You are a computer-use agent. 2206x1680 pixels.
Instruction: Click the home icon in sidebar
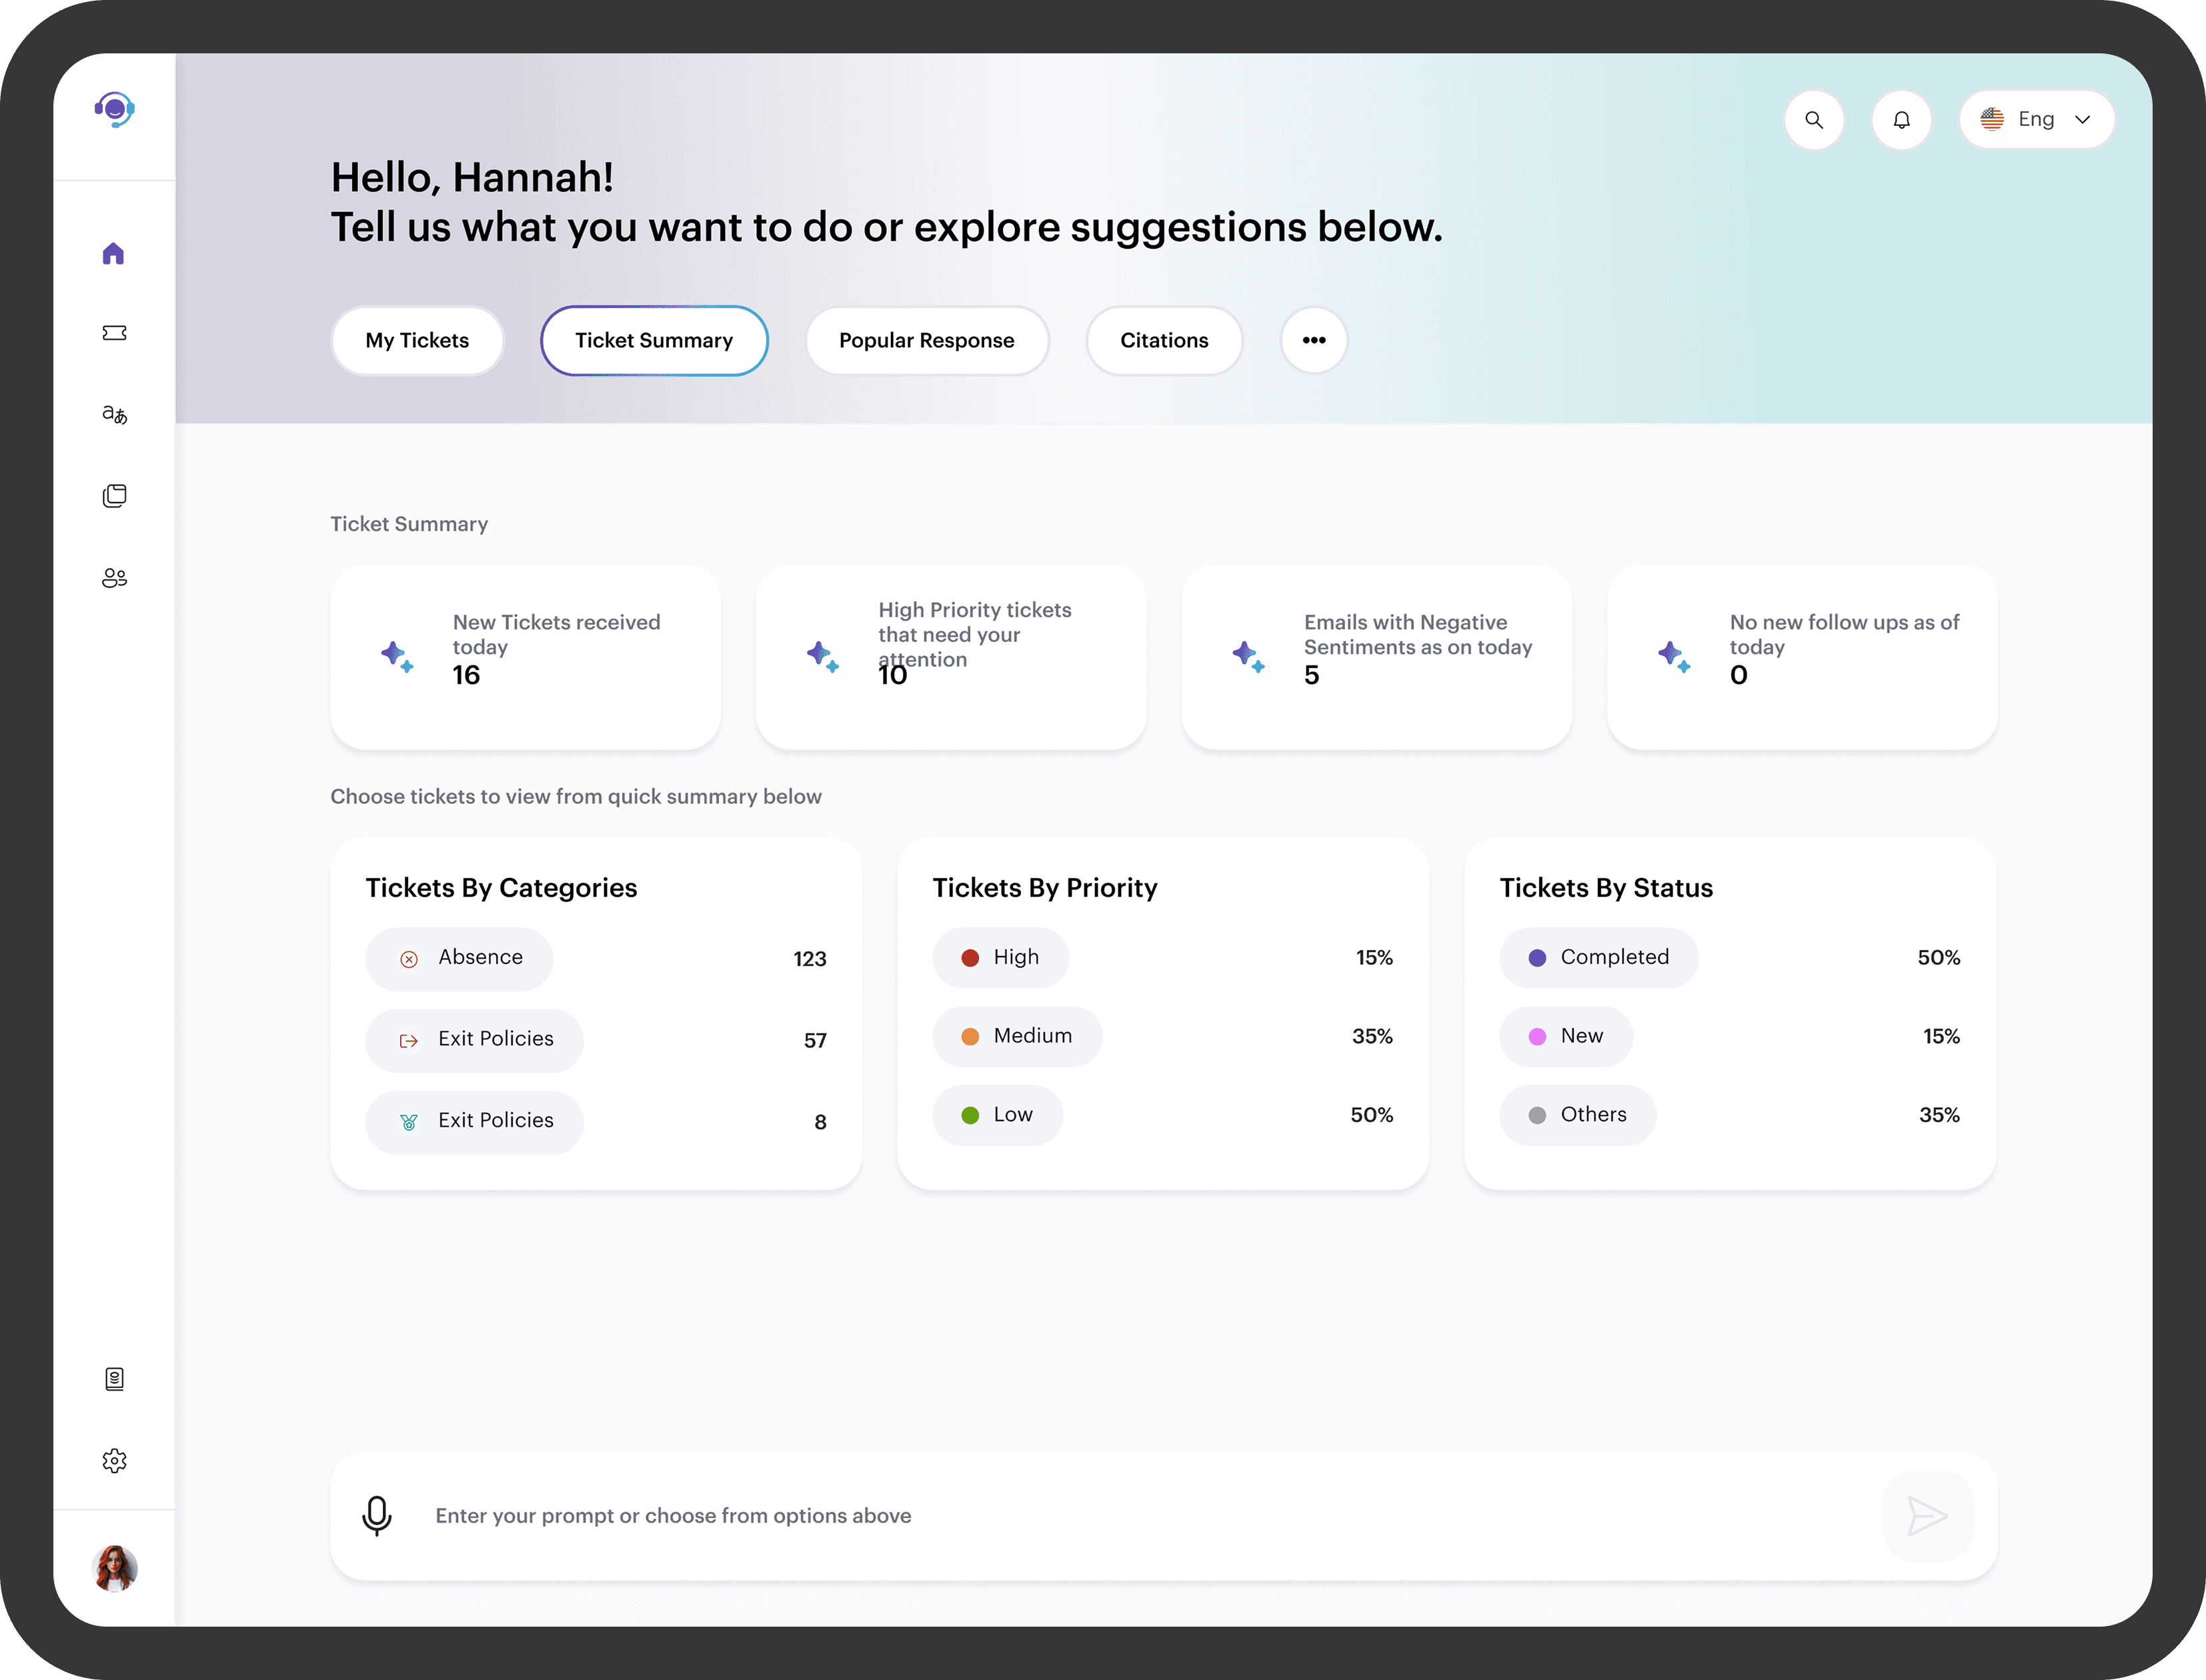114,254
